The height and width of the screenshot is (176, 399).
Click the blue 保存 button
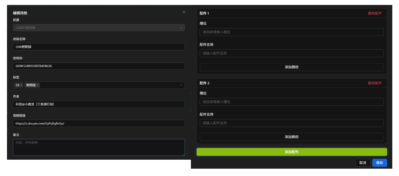click(379, 163)
